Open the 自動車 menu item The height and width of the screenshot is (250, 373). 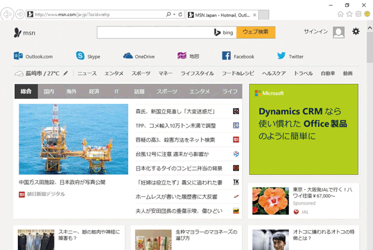click(x=327, y=74)
